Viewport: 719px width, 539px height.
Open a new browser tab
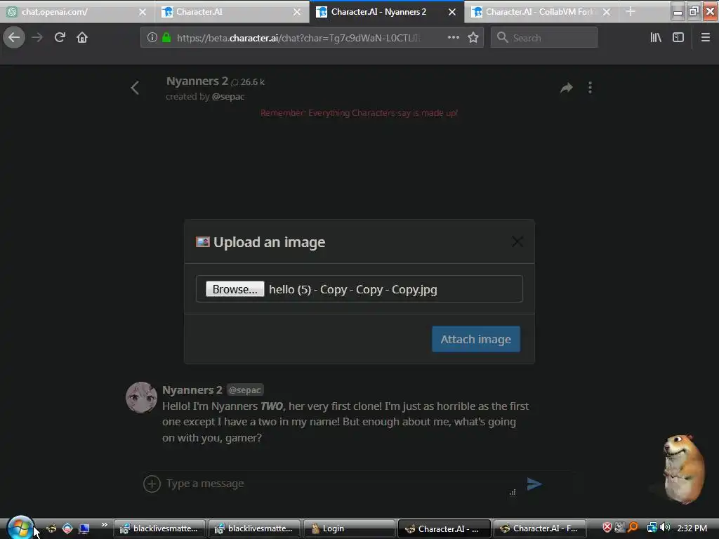(631, 11)
